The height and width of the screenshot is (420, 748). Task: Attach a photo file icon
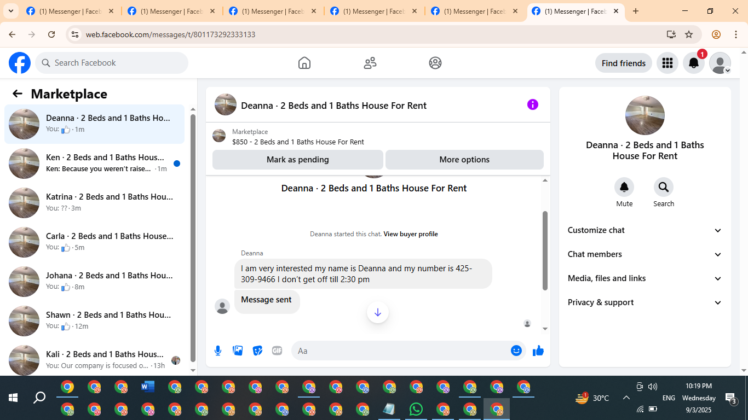point(238,351)
